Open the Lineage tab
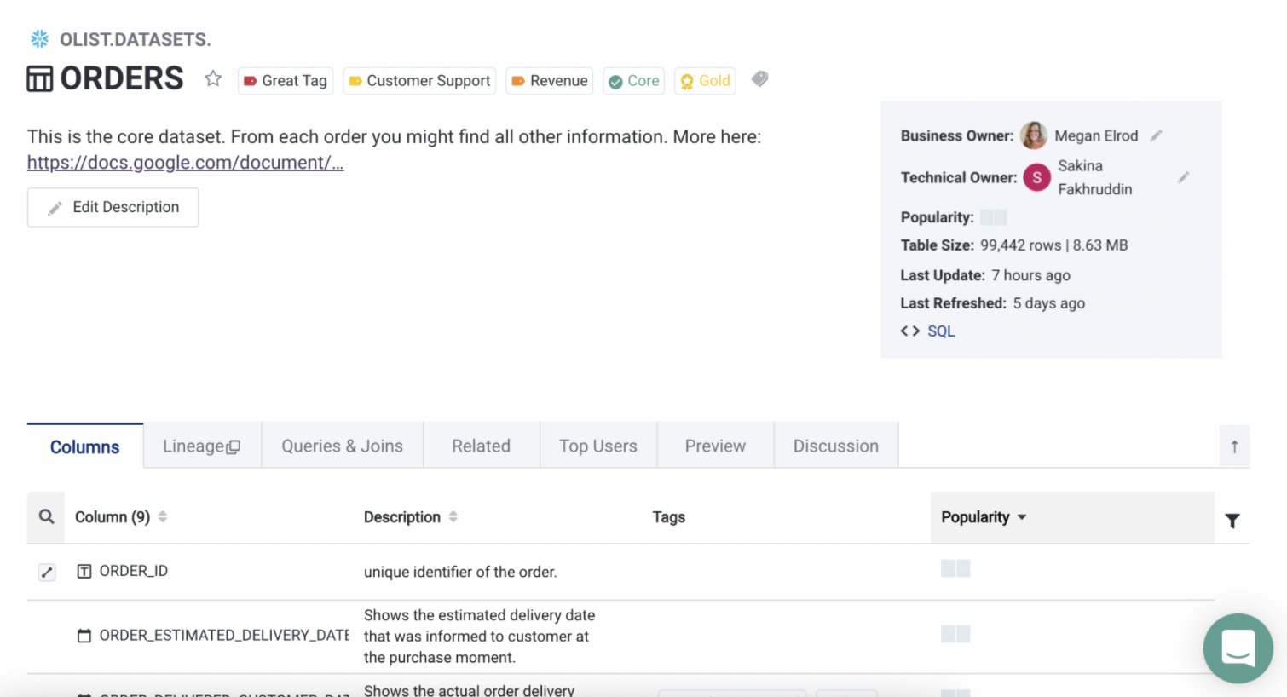This screenshot has width=1287, height=697. tap(202, 446)
